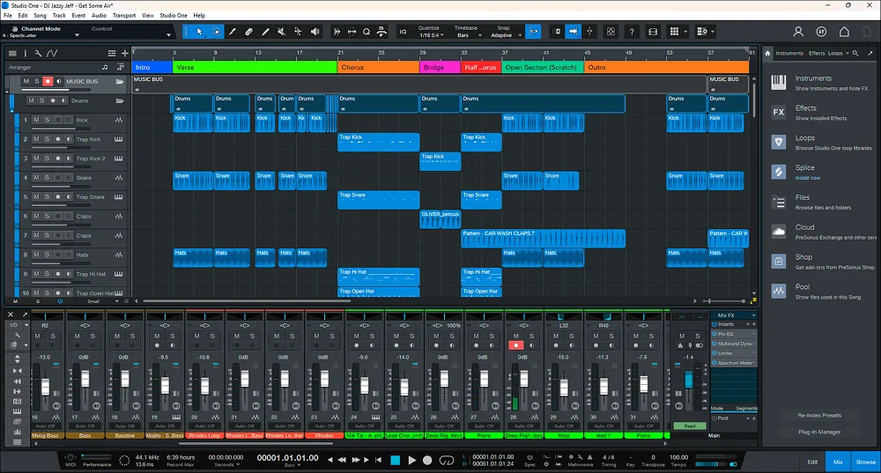Viewport: 881px width, 473px height.
Task: Select the Split tool
Action: (x=232, y=32)
